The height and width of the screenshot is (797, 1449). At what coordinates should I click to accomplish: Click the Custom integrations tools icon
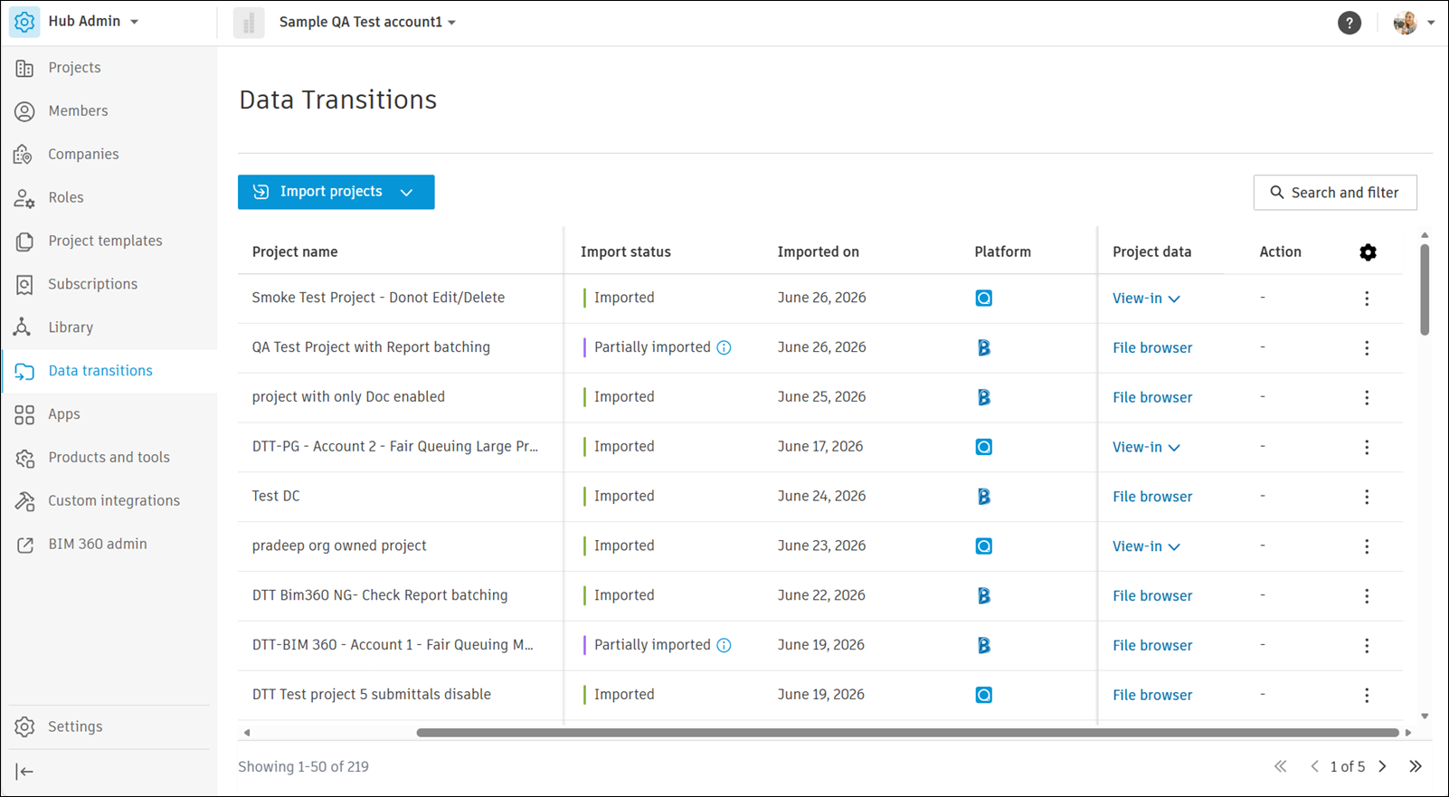pyautogui.click(x=24, y=501)
